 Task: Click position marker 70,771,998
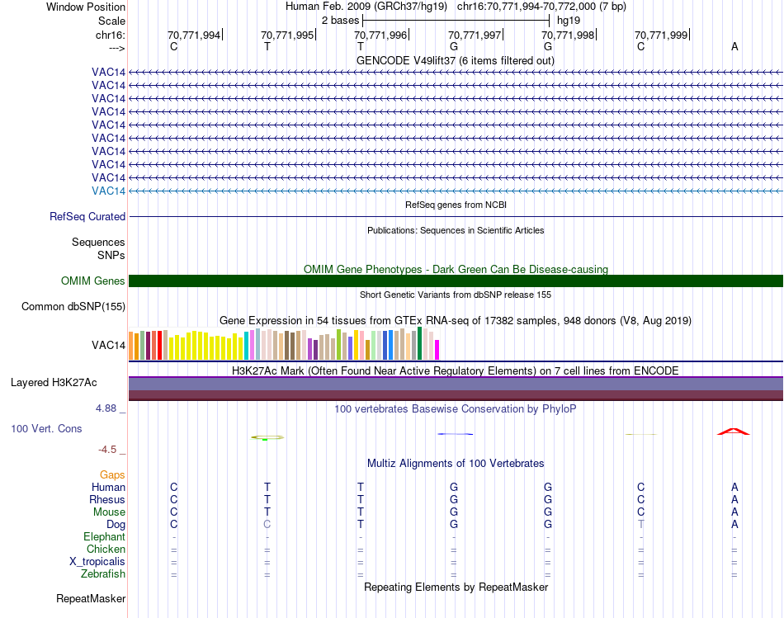click(x=569, y=35)
